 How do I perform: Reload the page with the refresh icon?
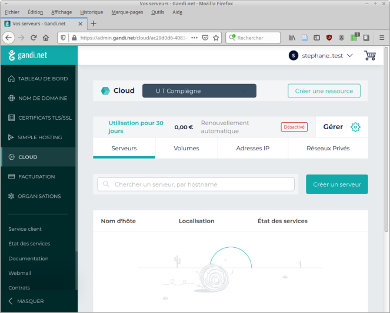(34, 38)
